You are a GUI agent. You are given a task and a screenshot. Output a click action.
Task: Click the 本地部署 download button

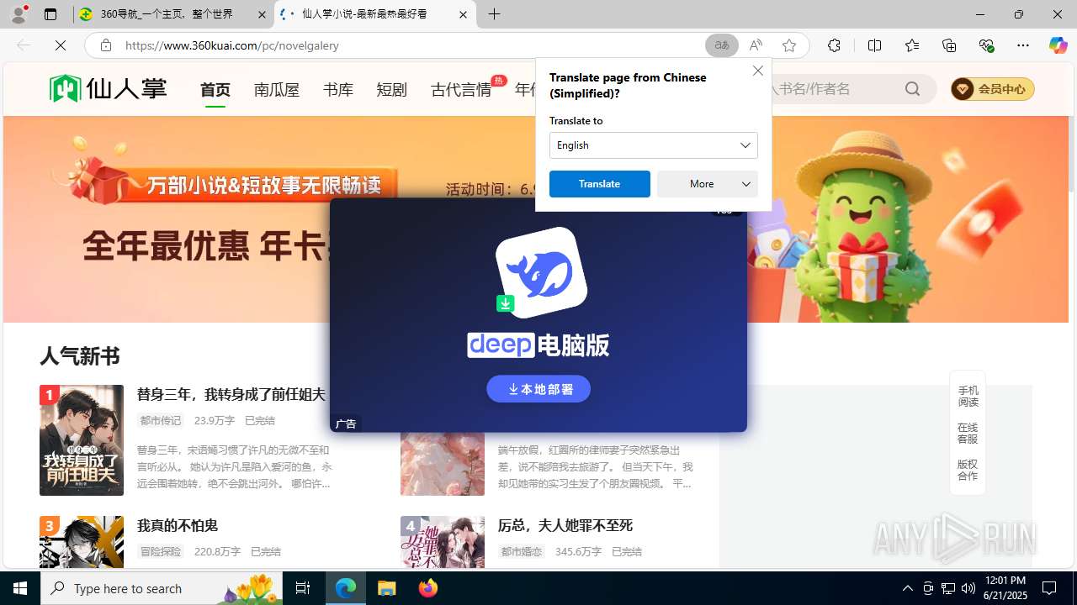[538, 389]
